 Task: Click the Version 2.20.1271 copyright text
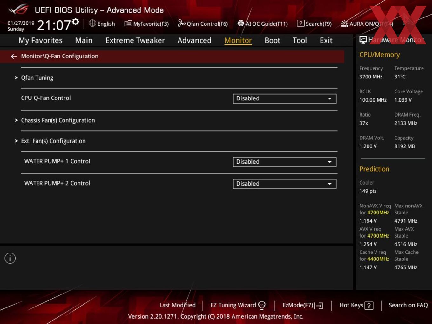[x=216, y=316]
